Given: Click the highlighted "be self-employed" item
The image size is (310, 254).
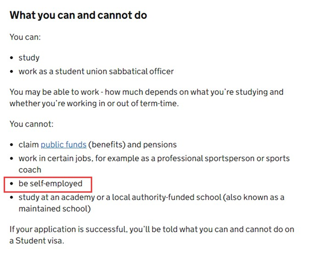Looking at the screenshot, I should tap(50, 184).
